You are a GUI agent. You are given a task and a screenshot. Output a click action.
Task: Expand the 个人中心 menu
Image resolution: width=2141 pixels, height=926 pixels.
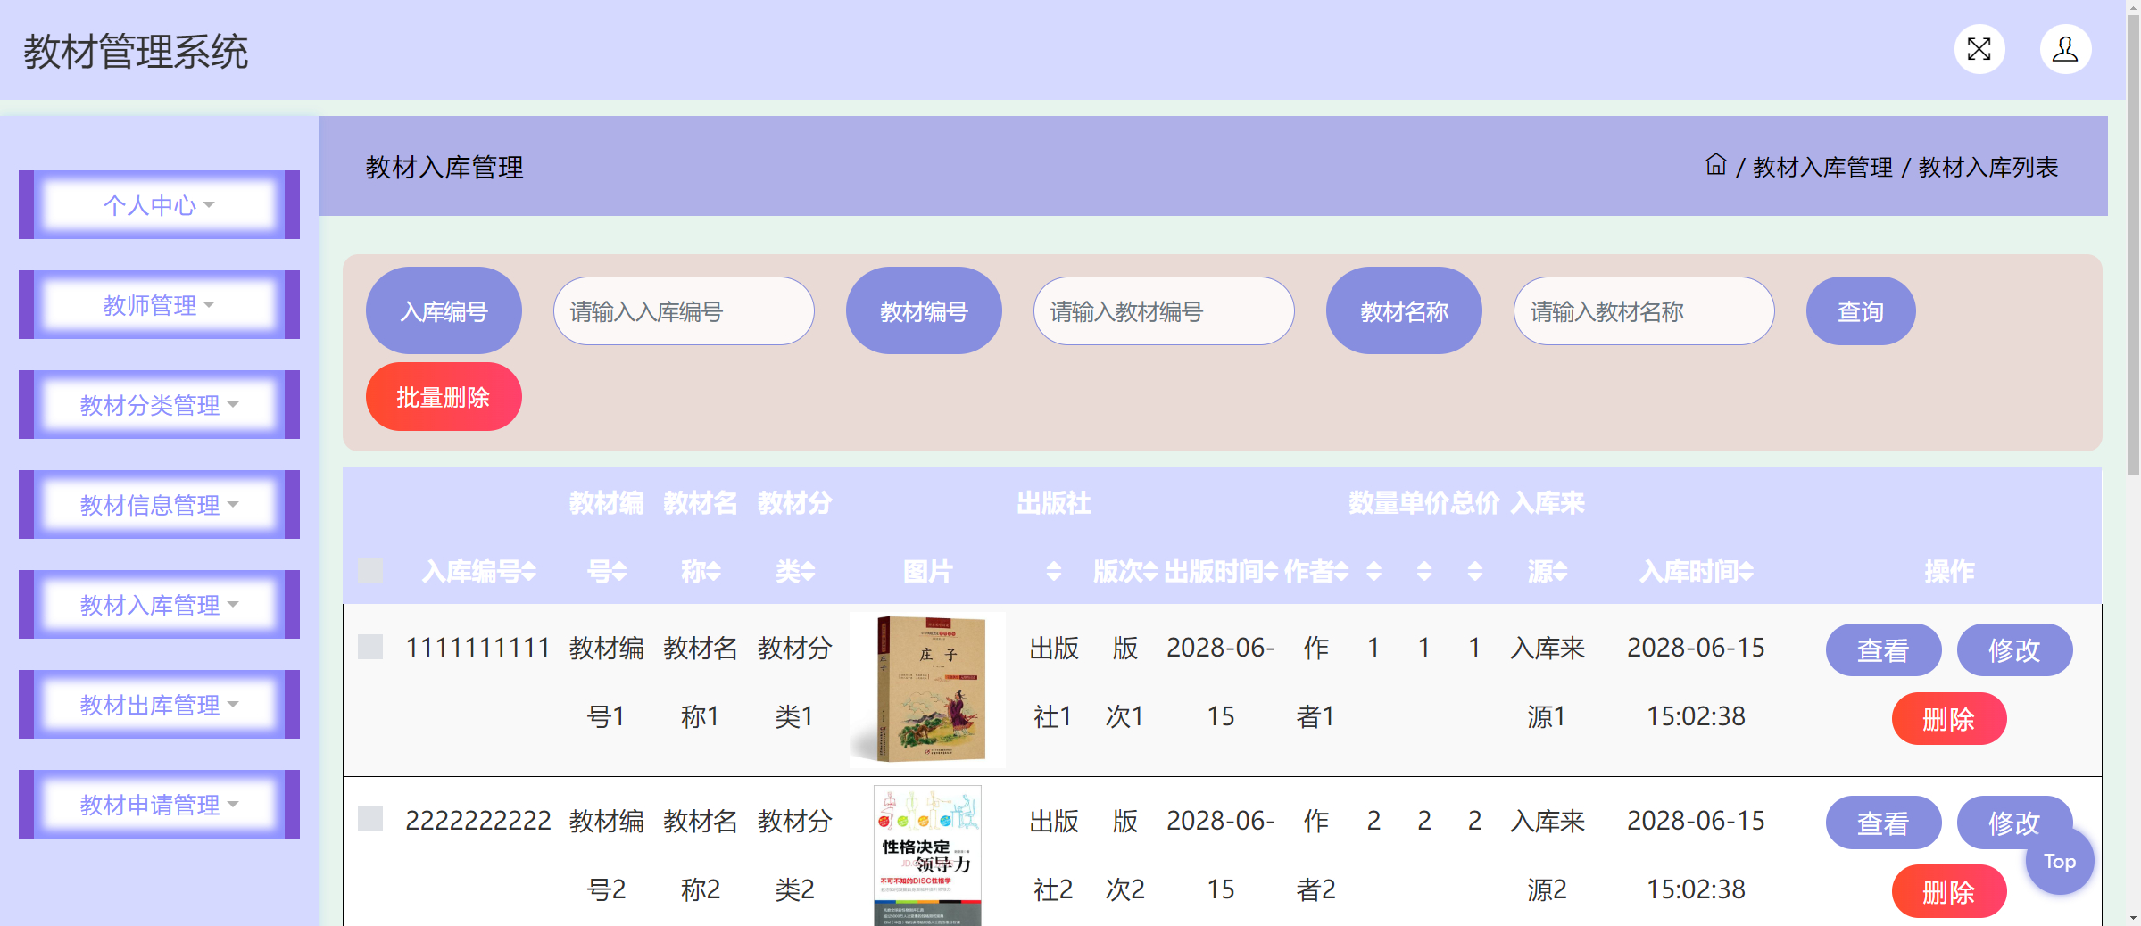pos(159,205)
